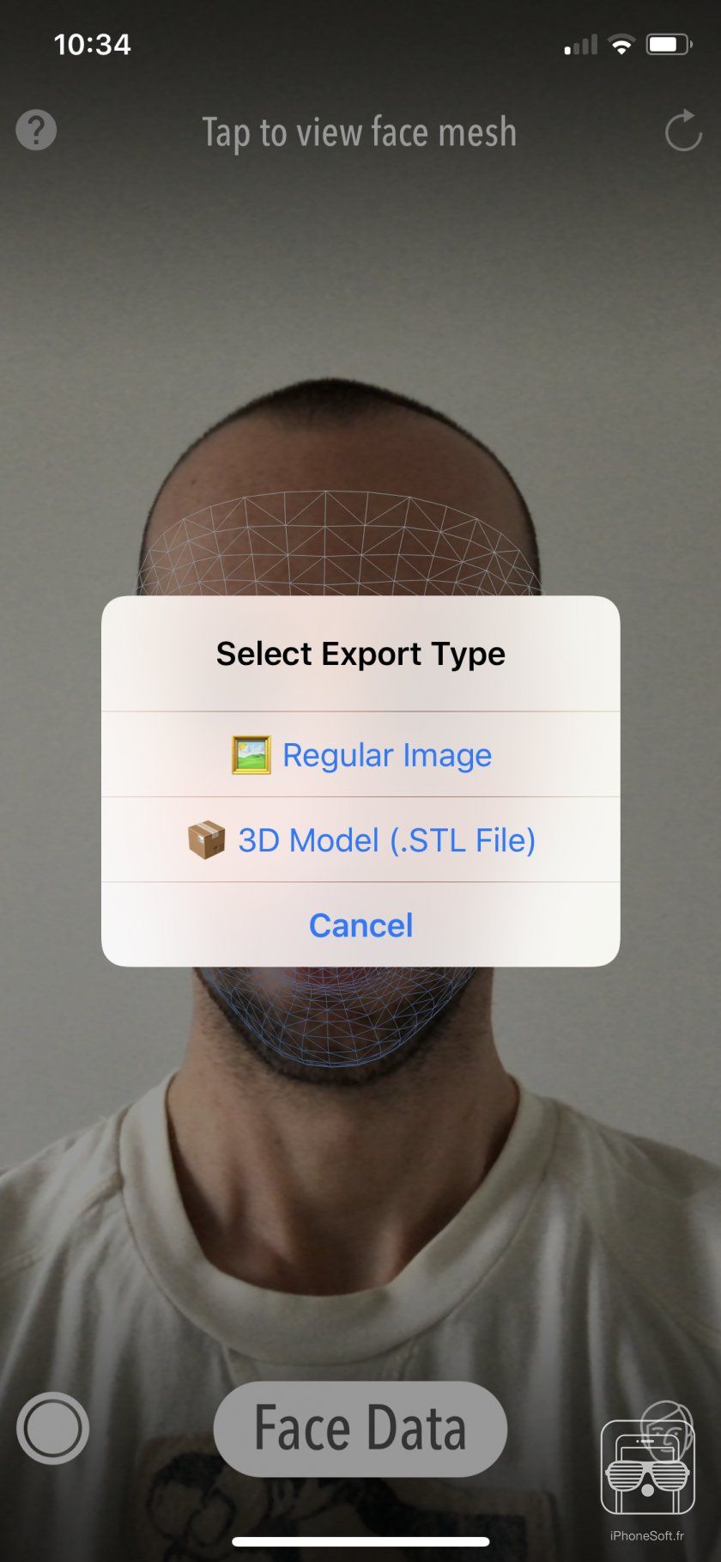This screenshot has width=721, height=1562.
Task: Tap the circular reset arrow icon
Action: coord(683,131)
